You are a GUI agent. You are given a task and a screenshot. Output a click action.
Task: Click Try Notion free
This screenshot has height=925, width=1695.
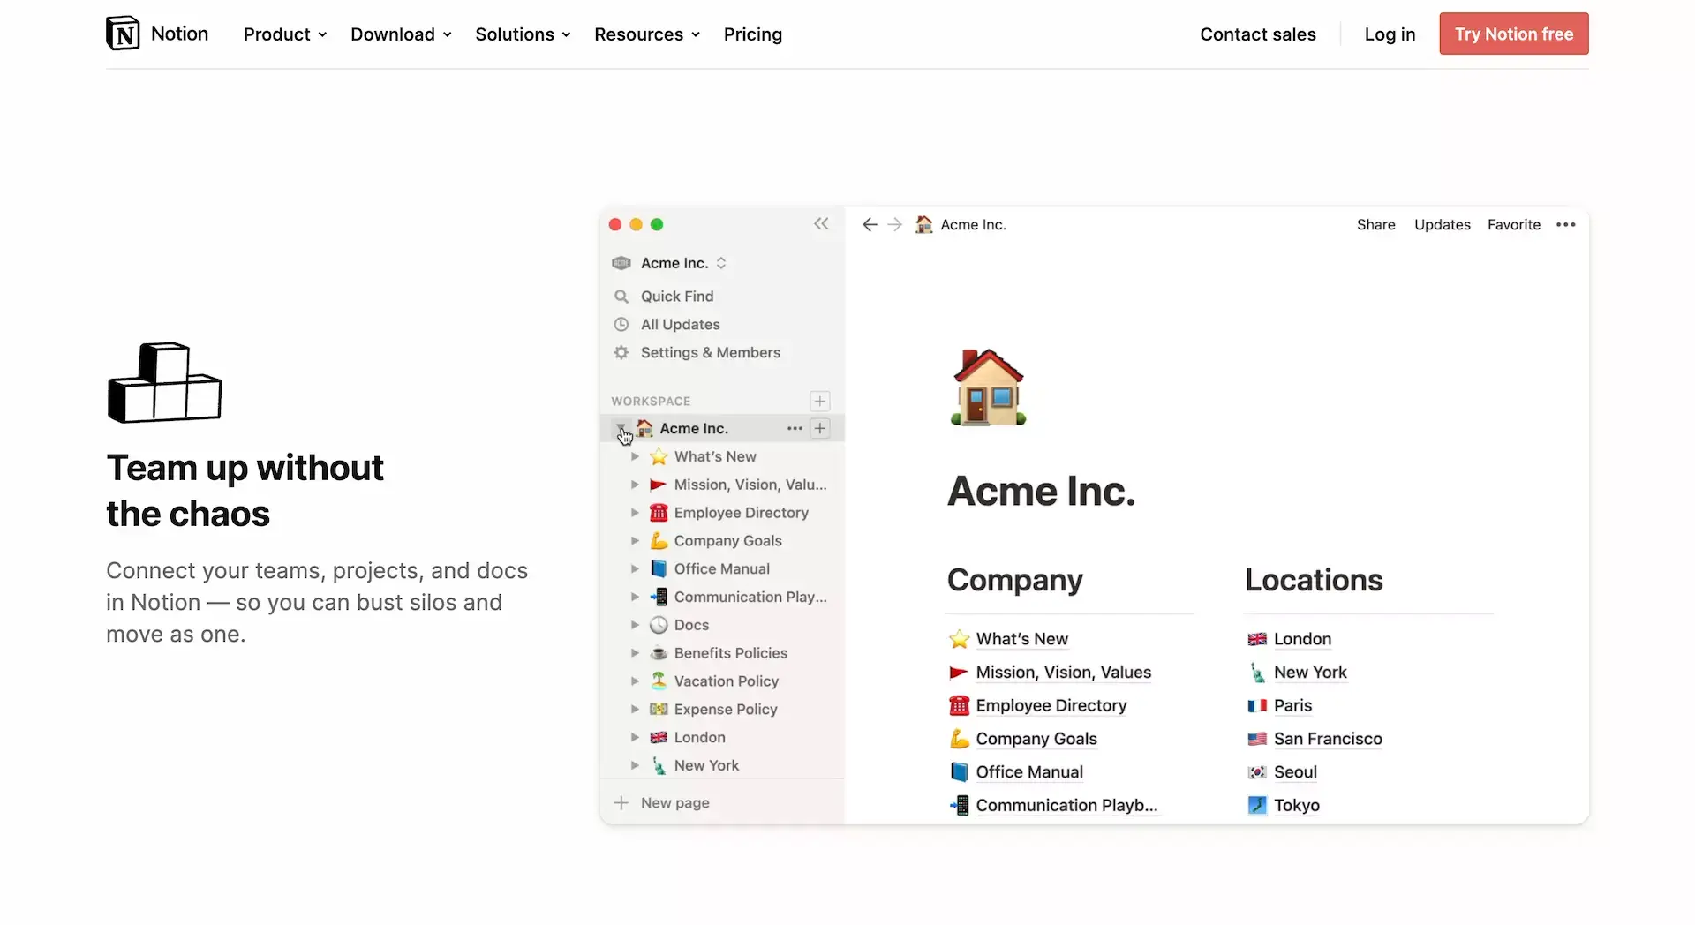point(1513,34)
